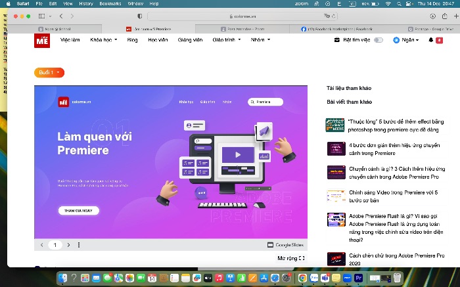Click 'Mở rộng' to expand the slides
This screenshot has height=287, width=460.
click(x=291, y=258)
